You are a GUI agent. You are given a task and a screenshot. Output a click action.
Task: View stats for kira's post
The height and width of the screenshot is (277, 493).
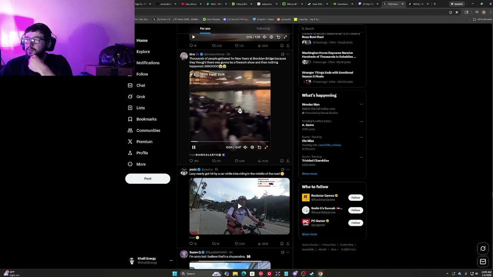coord(263,161)
